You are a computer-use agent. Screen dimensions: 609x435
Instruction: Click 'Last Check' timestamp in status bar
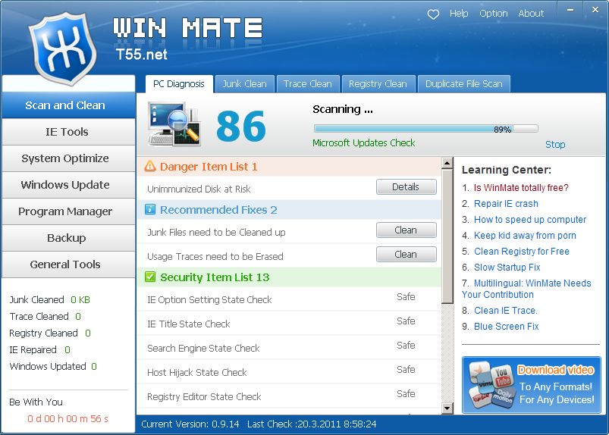point(312,424)
